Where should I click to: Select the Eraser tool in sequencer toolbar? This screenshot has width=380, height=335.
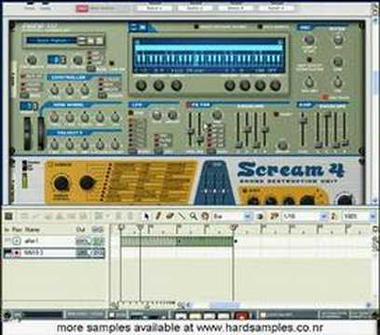pyautogui.click(x=170, y=216)
